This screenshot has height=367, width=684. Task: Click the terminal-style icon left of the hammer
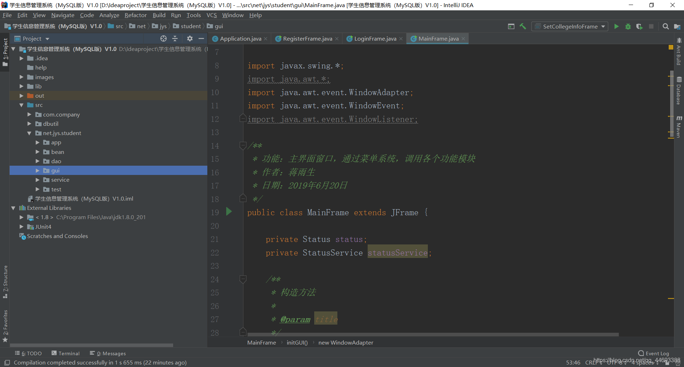tap(511, 26)
